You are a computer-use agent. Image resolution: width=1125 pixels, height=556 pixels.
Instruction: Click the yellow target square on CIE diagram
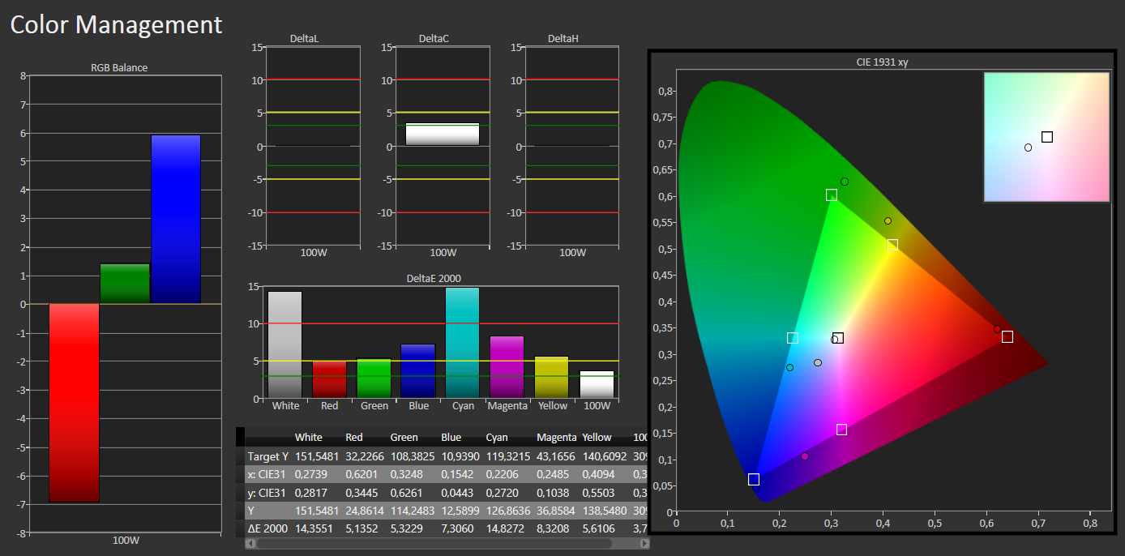[892, 245]
